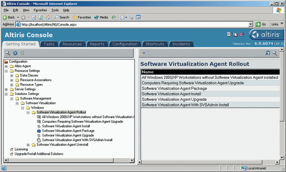Expand the Resource Types folder
Image resolution: width=286 pixels, height=172 pixels.
(x=12, y=85)
